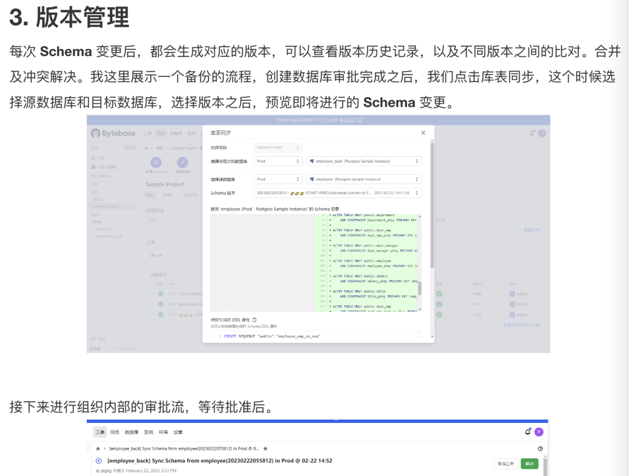
Task: Tick the checkbox for issue #102
Action: coord(150,304)
